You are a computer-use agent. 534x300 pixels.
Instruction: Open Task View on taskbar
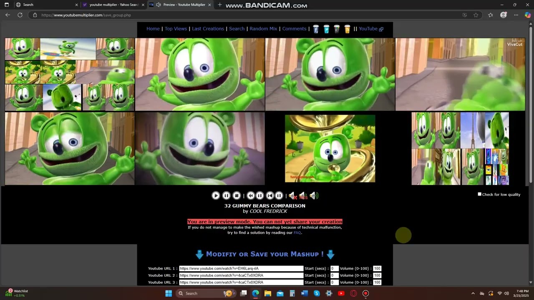click(244, 293)
